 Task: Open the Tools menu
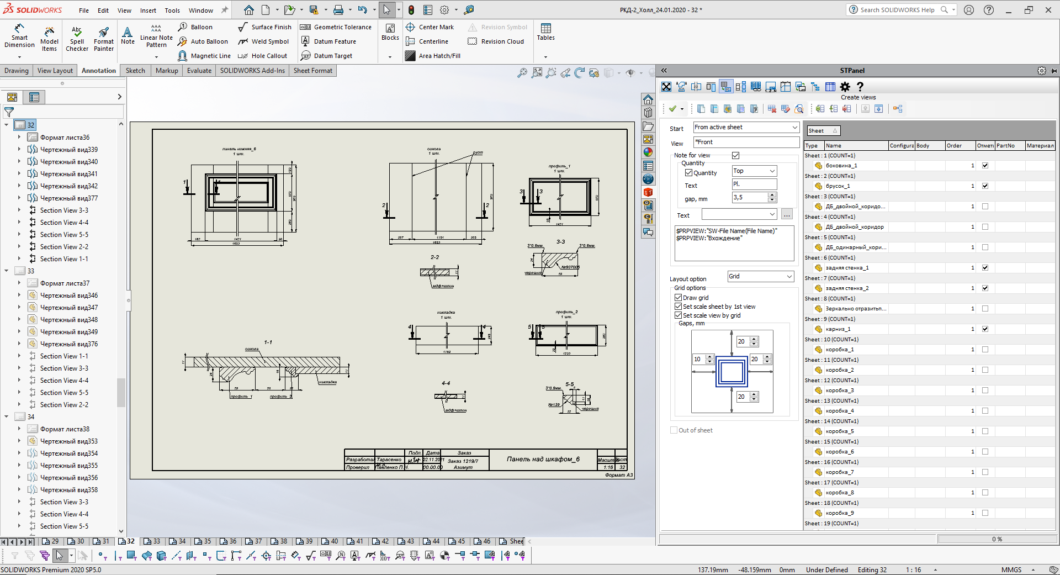click(x=172, y=10)
